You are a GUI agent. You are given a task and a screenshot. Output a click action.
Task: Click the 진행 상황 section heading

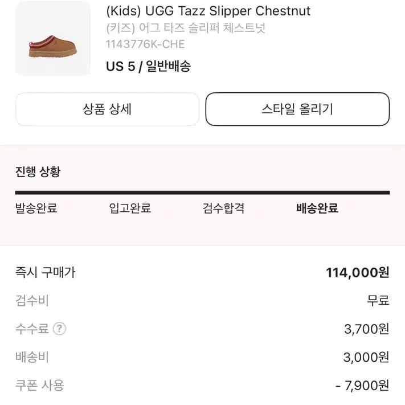pos(38,171)
